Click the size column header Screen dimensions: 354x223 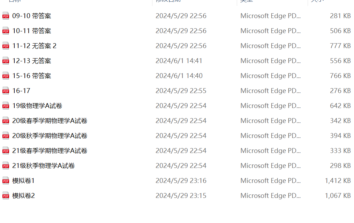pos(317,1)
